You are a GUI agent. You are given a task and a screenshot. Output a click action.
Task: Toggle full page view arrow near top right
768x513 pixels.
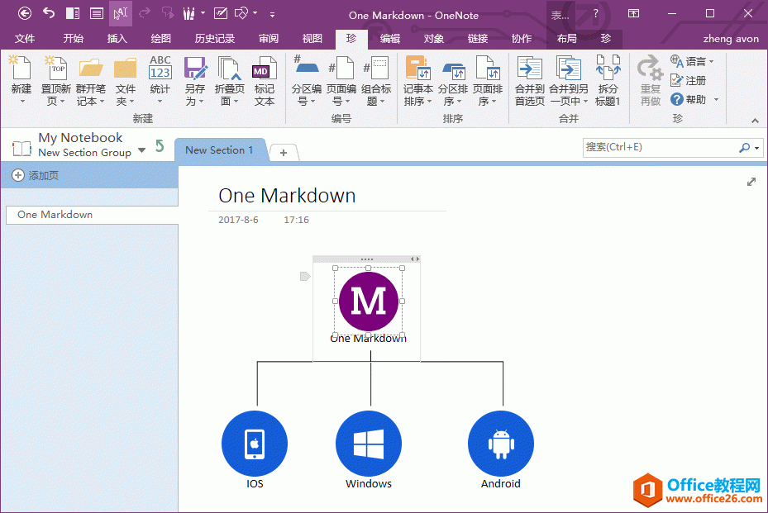pyautogui.click(x=751, y=181)
